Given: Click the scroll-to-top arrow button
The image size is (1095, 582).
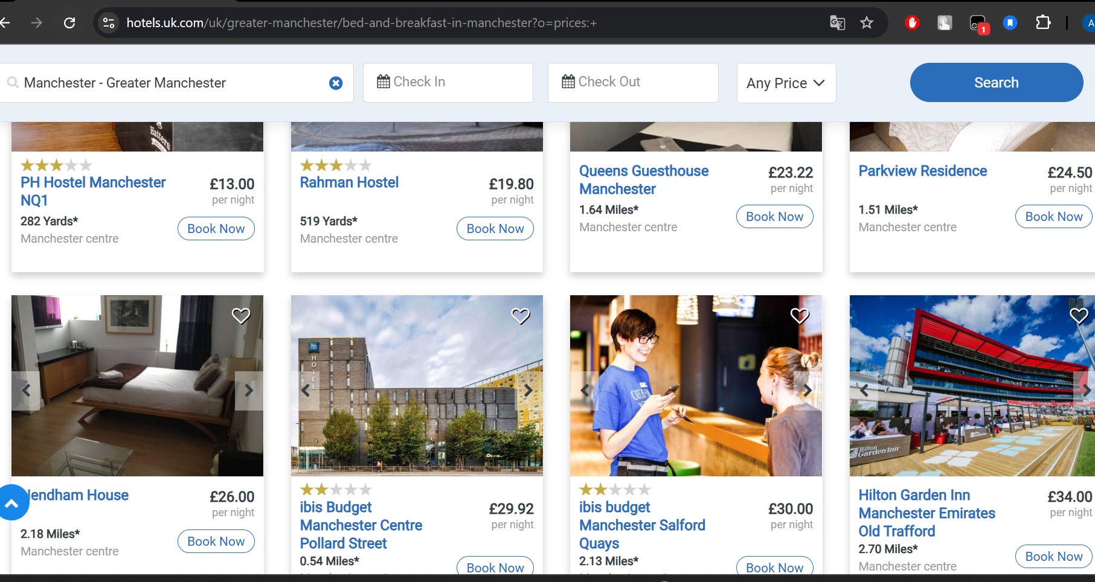Looking at the screenshot, I should coord(11,502).
